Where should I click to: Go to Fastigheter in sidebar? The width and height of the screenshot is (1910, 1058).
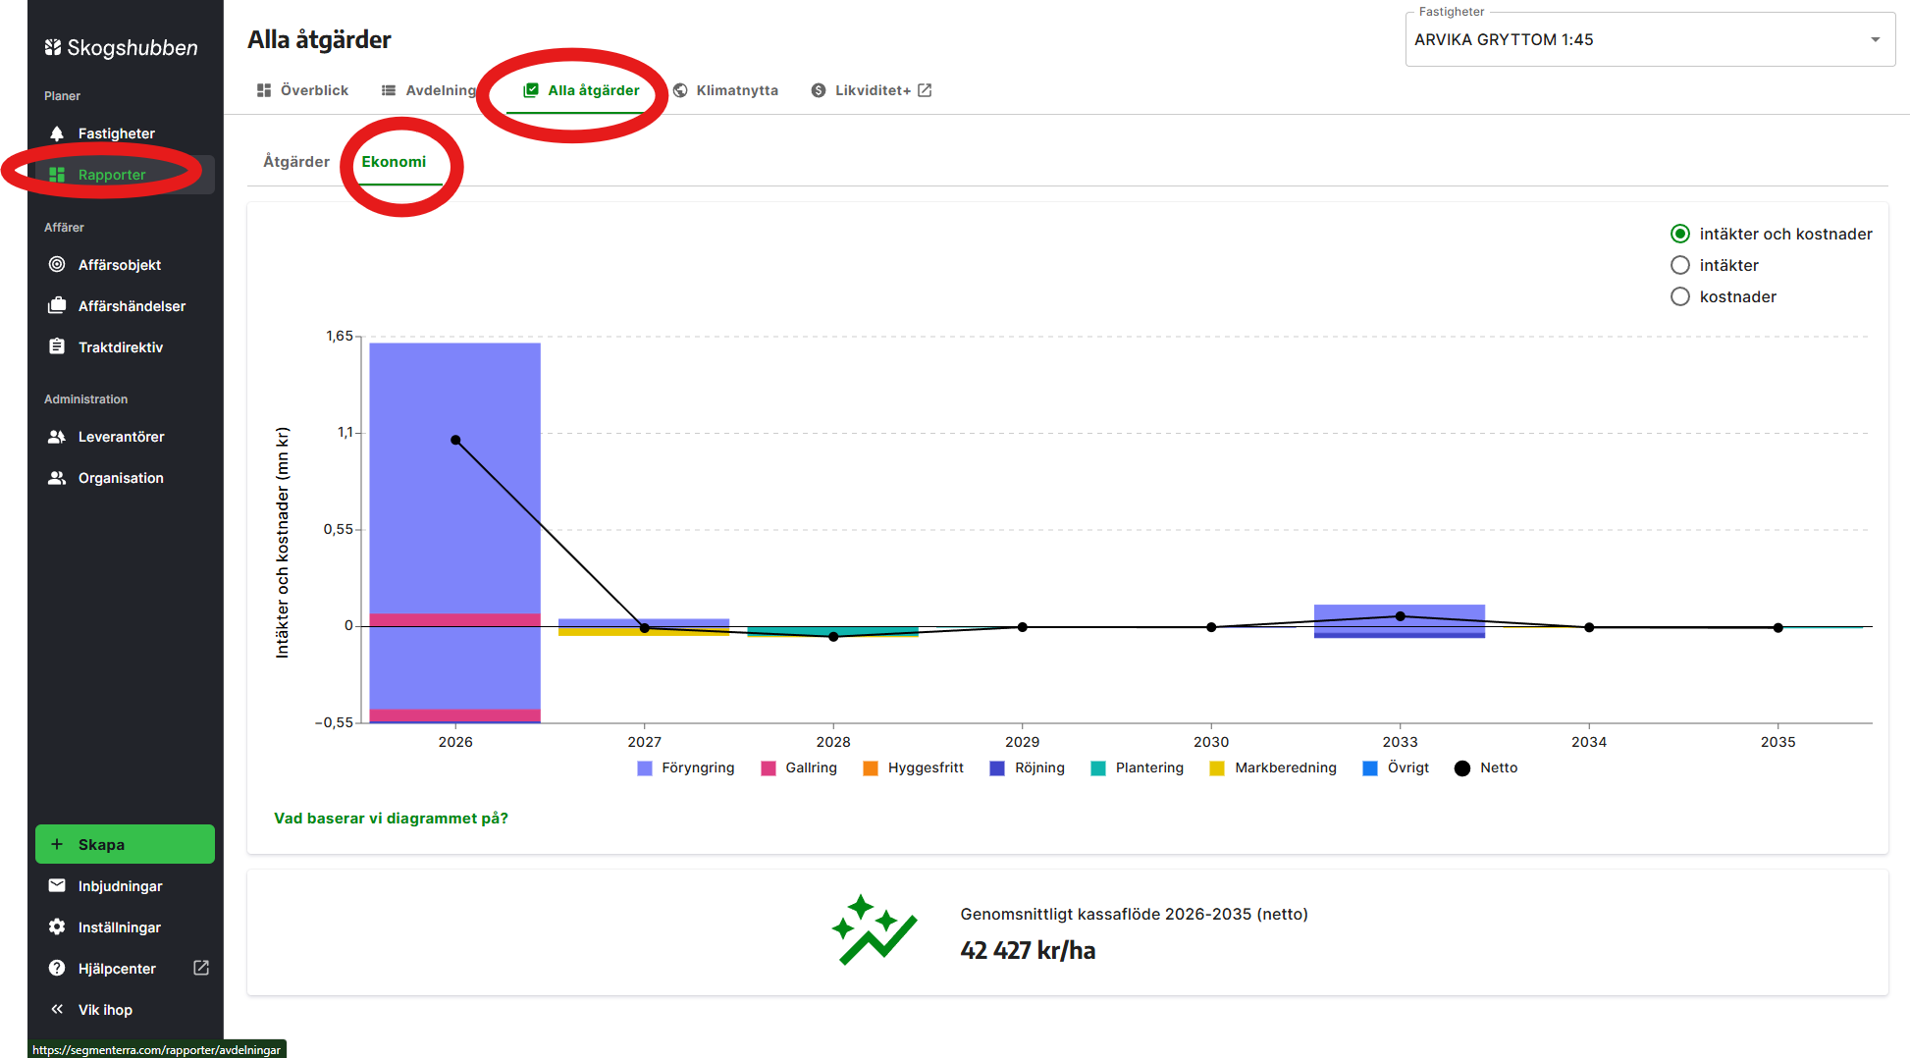pyautogui.click(x=125, y=133)
